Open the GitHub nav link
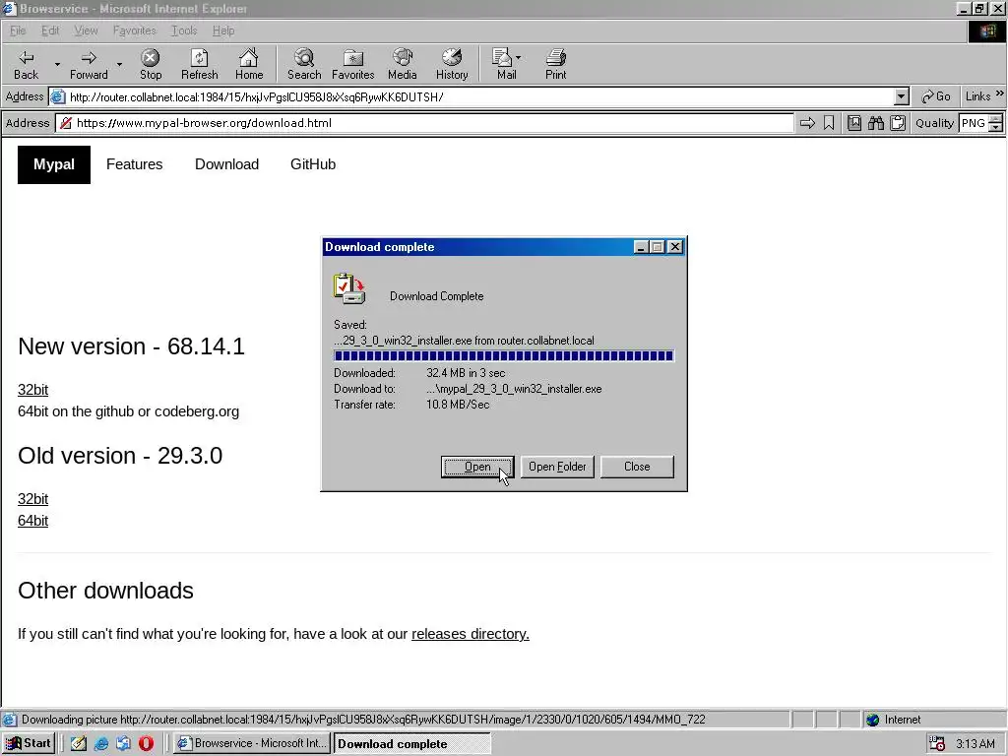 point(313,164)
